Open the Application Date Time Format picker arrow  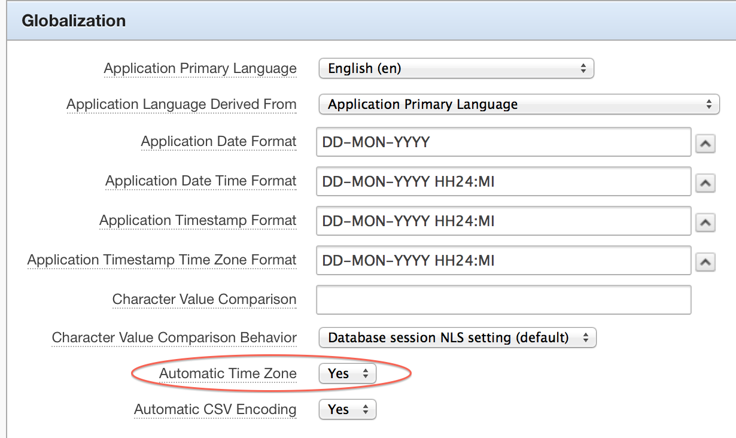[x=705, y=182]
